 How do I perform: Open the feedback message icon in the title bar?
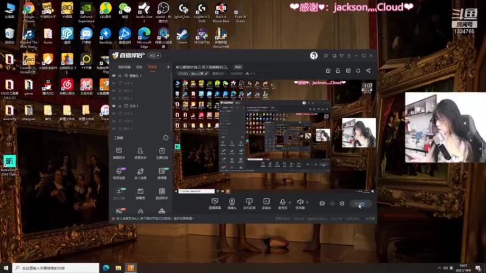(326, 56)
